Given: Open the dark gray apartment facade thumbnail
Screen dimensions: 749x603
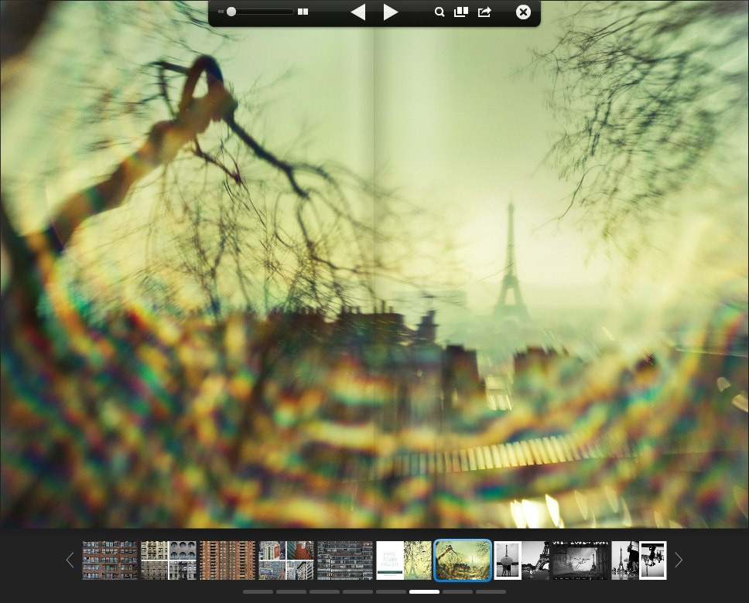Looking at the screenshot, I should click(345, 560).
